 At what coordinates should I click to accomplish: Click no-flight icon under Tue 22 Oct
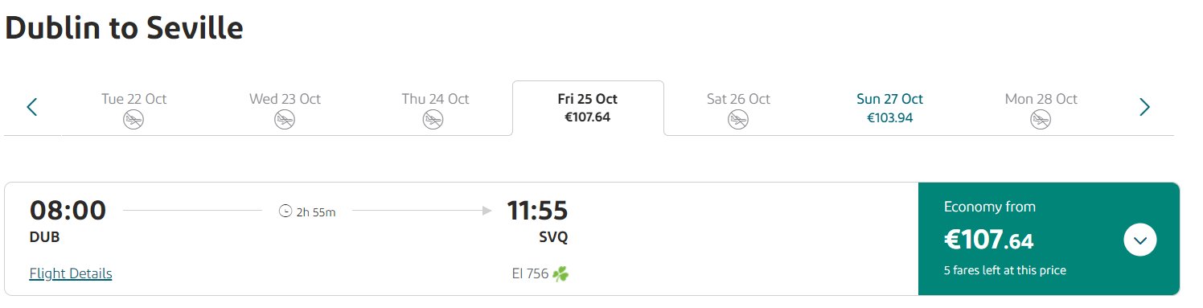tap(133, 120)
